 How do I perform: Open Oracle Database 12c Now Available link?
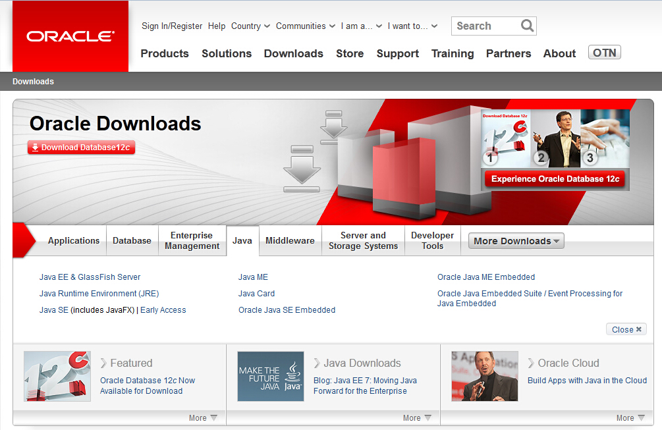point(148,386)
